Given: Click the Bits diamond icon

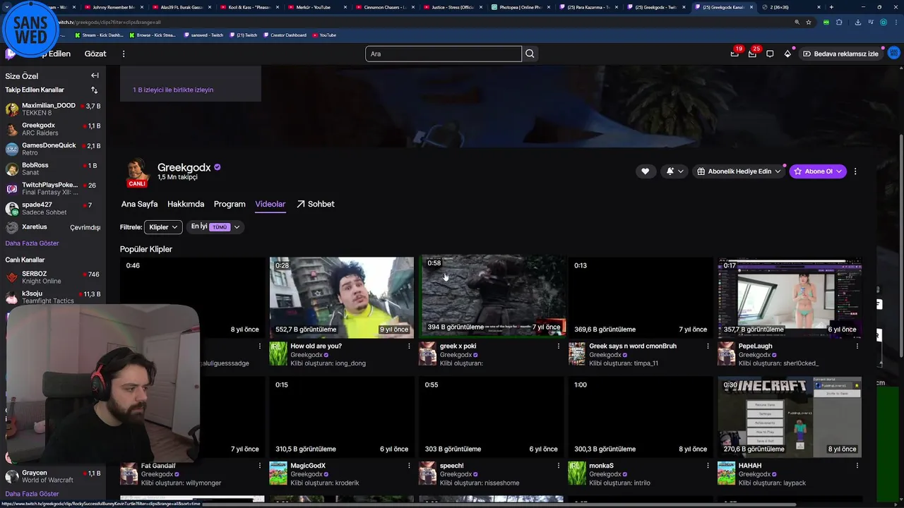Looking at the screenshot, I should 787,54.
